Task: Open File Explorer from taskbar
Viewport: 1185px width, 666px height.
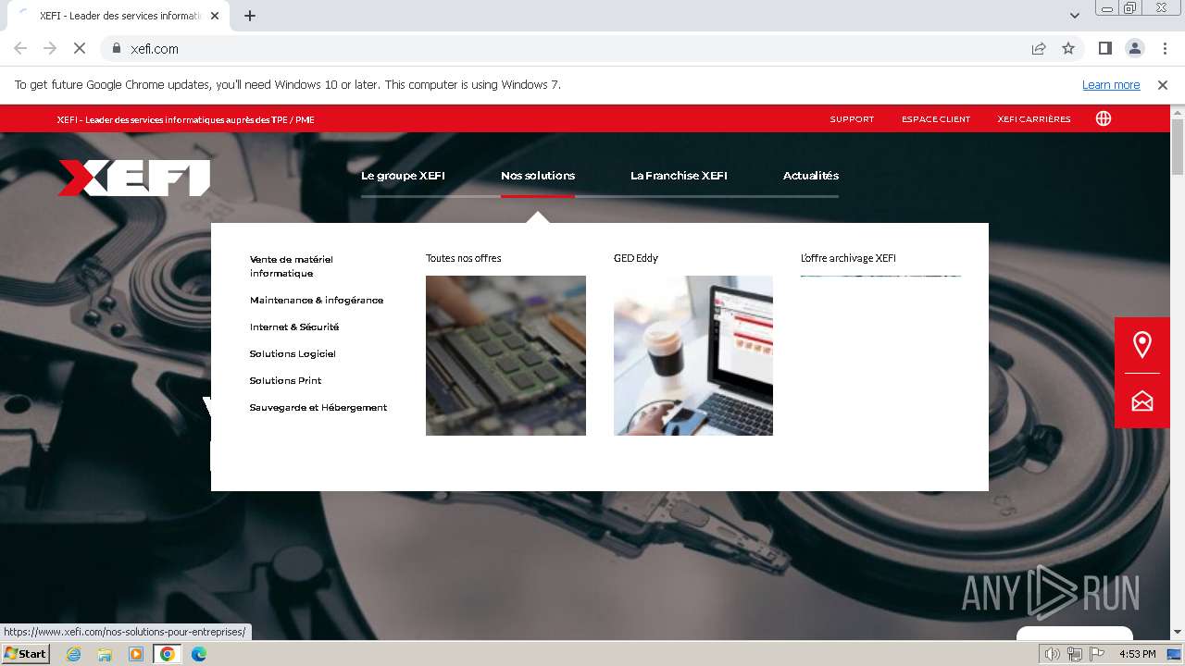Action: [x=105, y=654]
